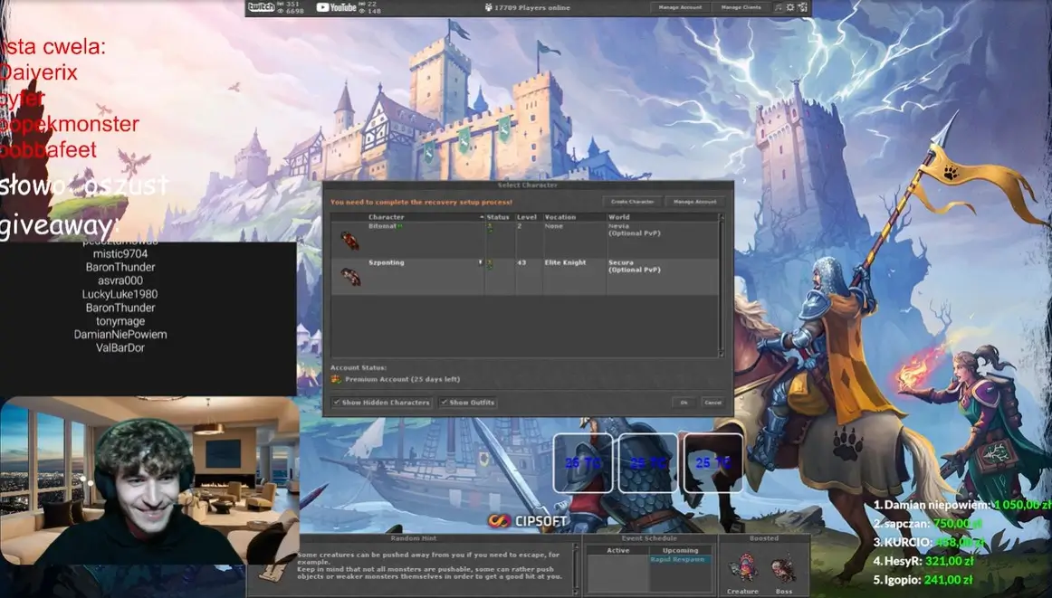Click asvra000 in the giveaway list
The image size is (1052, 598).
(x=120, y=280)
